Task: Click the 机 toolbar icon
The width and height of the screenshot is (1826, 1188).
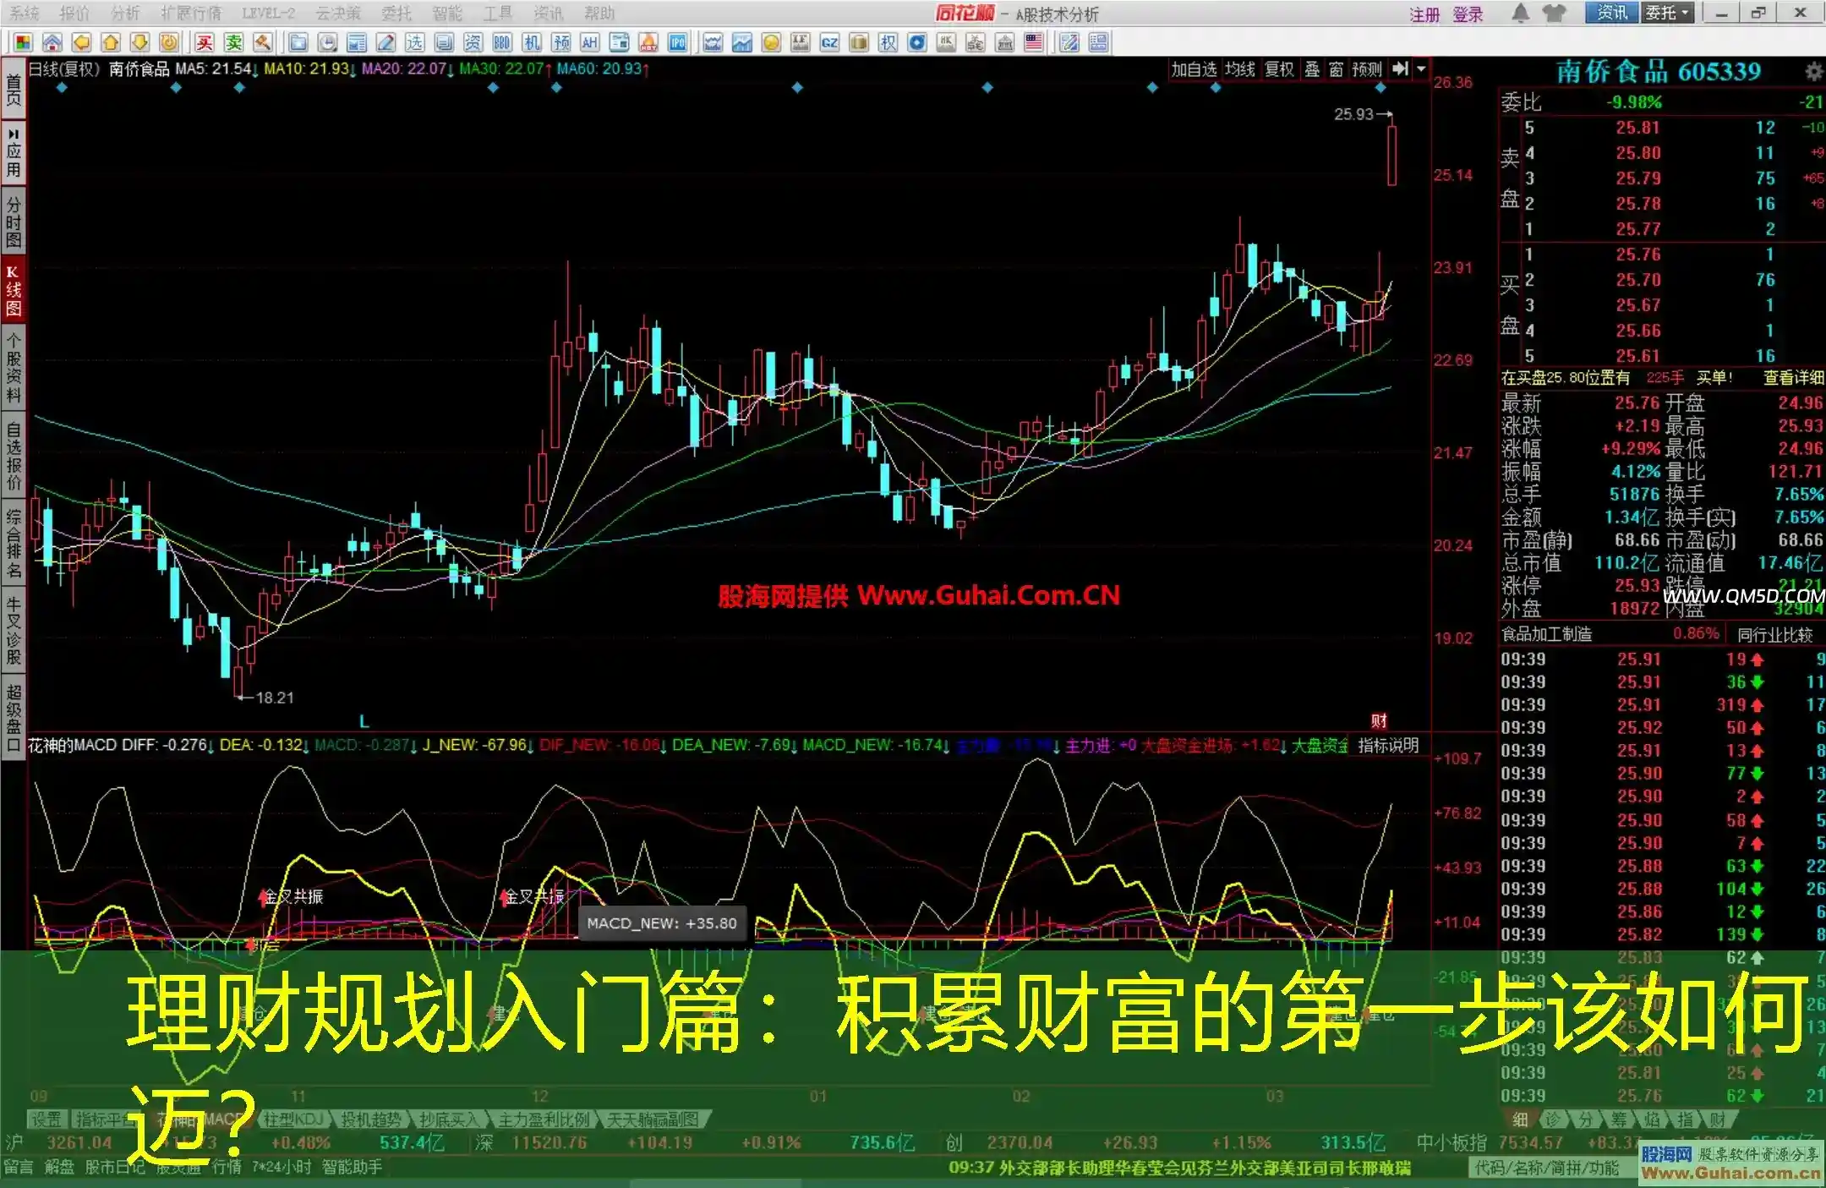Action: click(x=532, y=42)
